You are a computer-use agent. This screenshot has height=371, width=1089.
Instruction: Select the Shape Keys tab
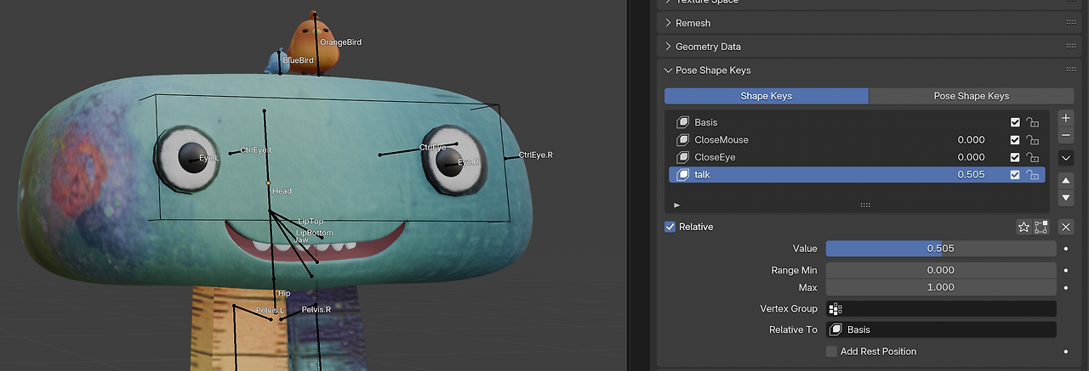coord(766,96)
